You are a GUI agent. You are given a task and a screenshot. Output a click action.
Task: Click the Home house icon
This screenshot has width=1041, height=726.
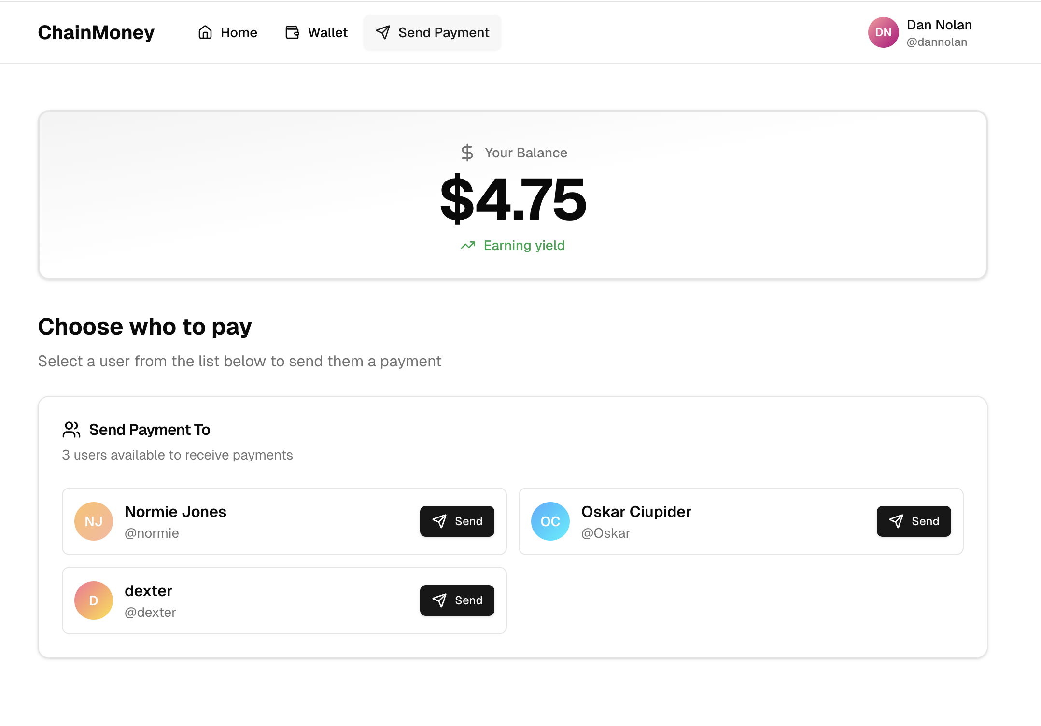click(x=205, y=32)
